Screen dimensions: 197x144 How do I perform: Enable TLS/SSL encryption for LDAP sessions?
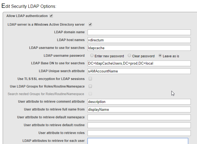(x=90, y=79)
